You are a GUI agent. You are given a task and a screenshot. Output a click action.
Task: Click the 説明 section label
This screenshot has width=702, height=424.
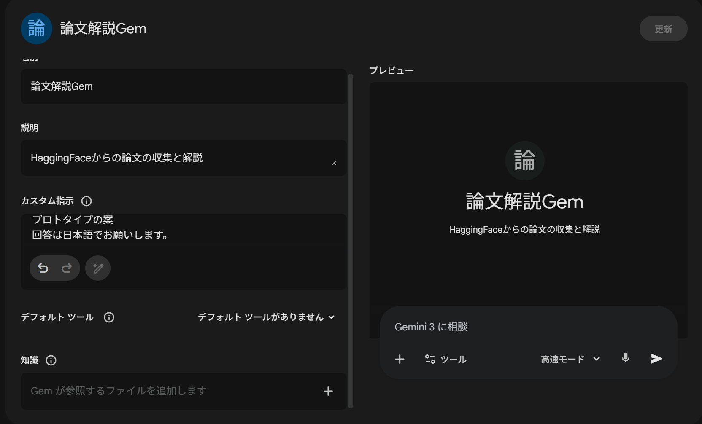pos(30,128)
